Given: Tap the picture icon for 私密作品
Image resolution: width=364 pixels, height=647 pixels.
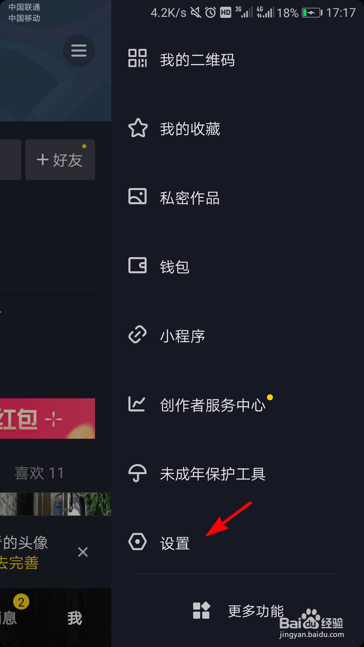Looking at the screenshot, I should point(138,196).
